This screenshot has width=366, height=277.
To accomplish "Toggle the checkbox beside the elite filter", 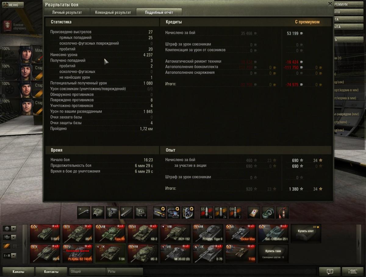I will (15, 246).
